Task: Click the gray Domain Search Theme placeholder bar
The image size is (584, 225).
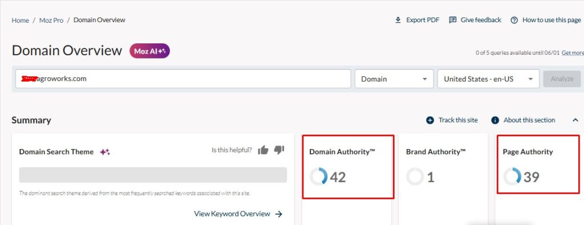Action: pyautogui.click(x=153, y=175)
